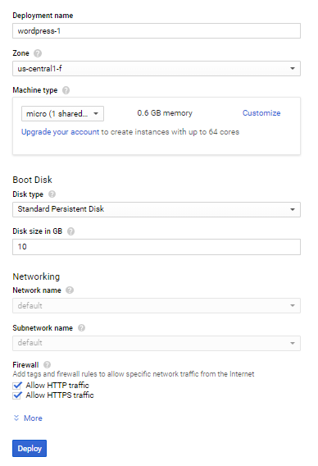Click the Customize link
The width and height of the screenshot is (318, 466).
261,113
